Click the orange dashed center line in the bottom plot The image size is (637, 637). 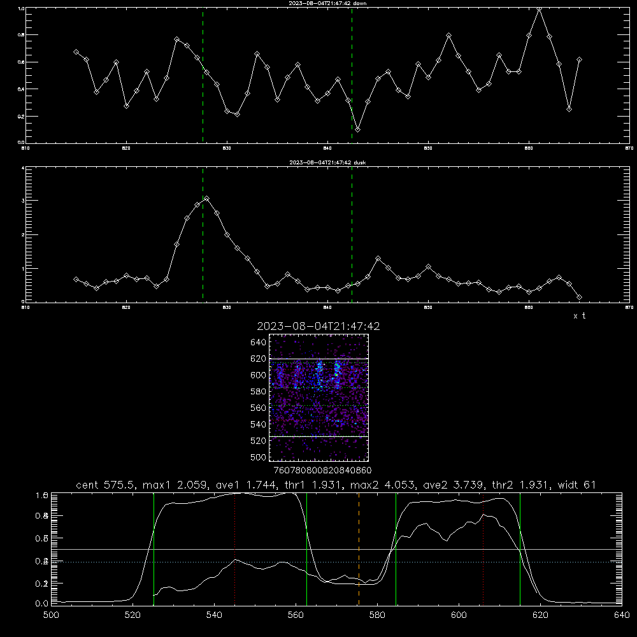tap(359, 549)
